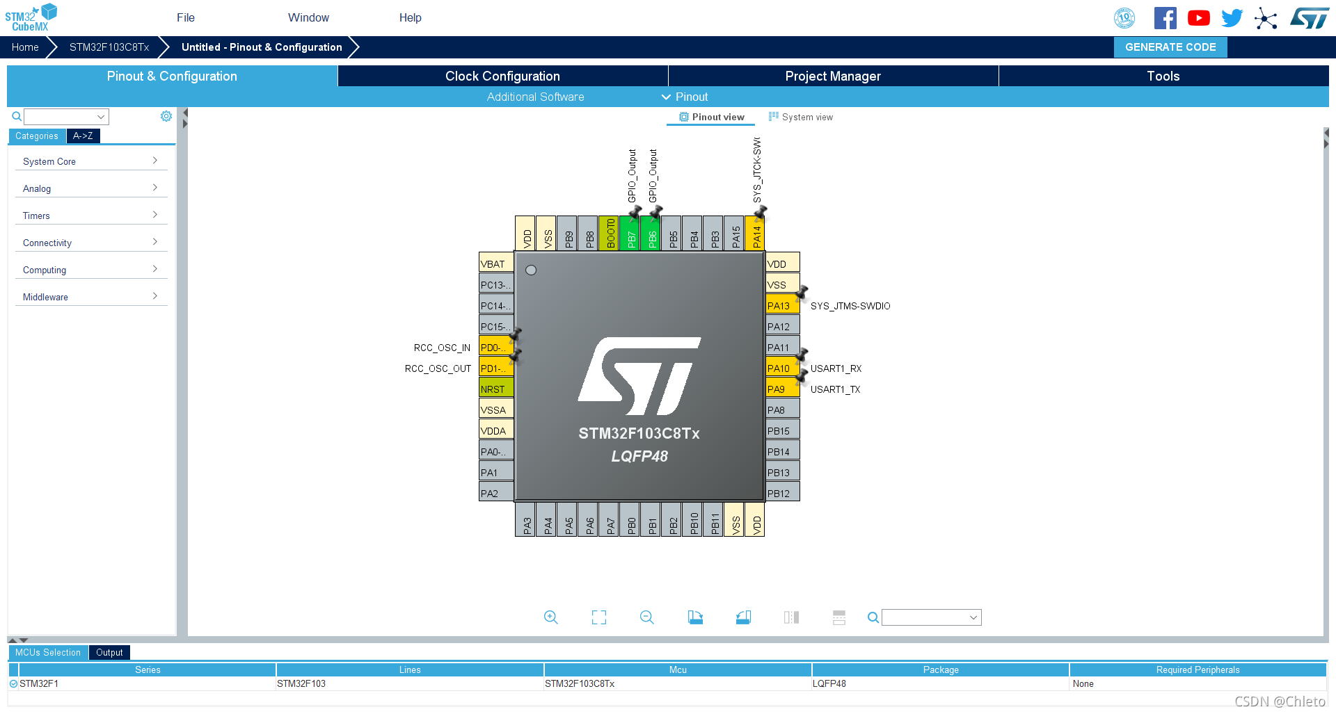Fit chip view to window
The image size is (1336, 714).
[599, 617]
